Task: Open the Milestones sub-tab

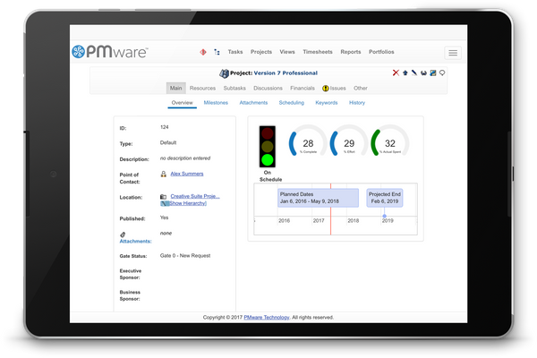Action: 216,102
